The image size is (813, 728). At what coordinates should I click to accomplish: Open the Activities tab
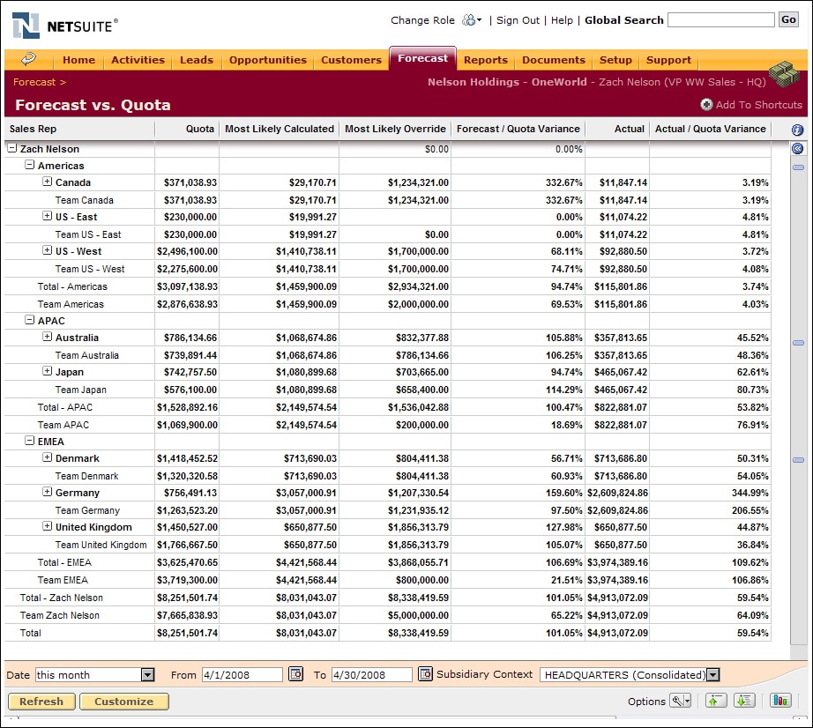(x=138, y=60)
